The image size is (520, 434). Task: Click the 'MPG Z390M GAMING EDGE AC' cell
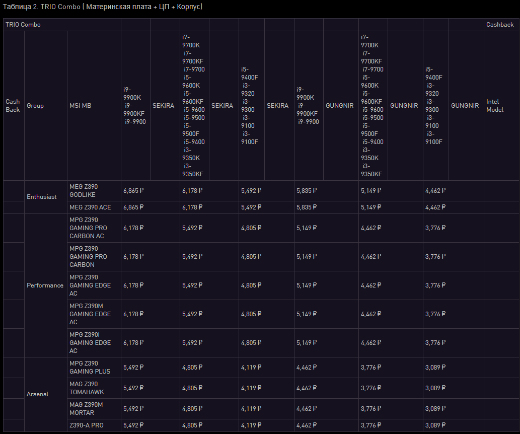pos(90,314)
